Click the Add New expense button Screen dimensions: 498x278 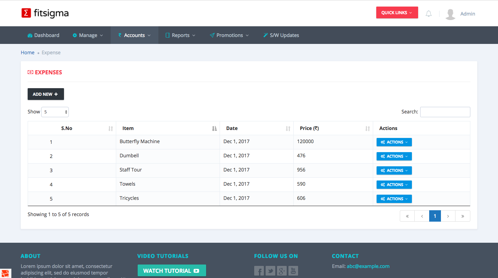coord(46,94)
